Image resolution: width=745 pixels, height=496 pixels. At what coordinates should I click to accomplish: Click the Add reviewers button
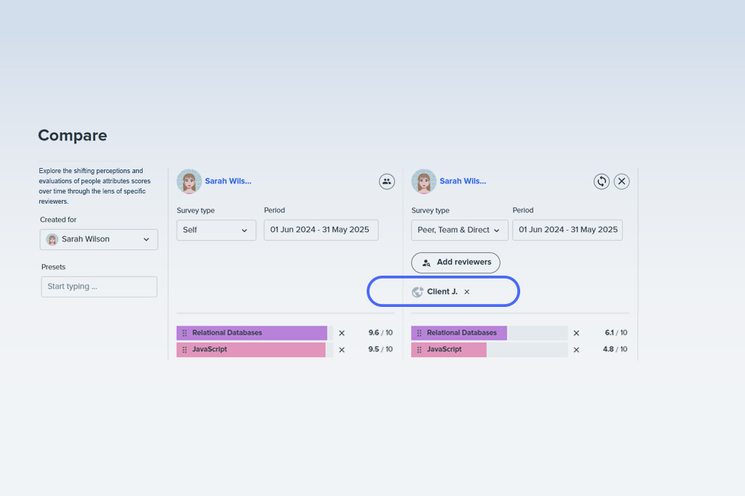(455, 263)
